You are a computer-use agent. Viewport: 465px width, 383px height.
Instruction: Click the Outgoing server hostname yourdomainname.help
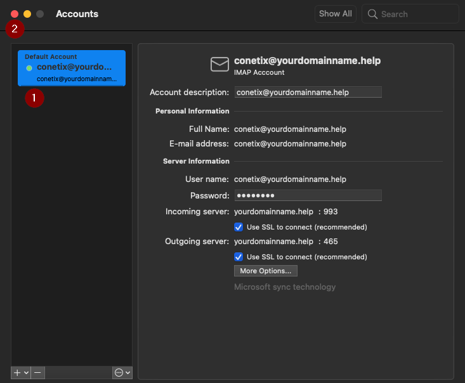(273, 242)
